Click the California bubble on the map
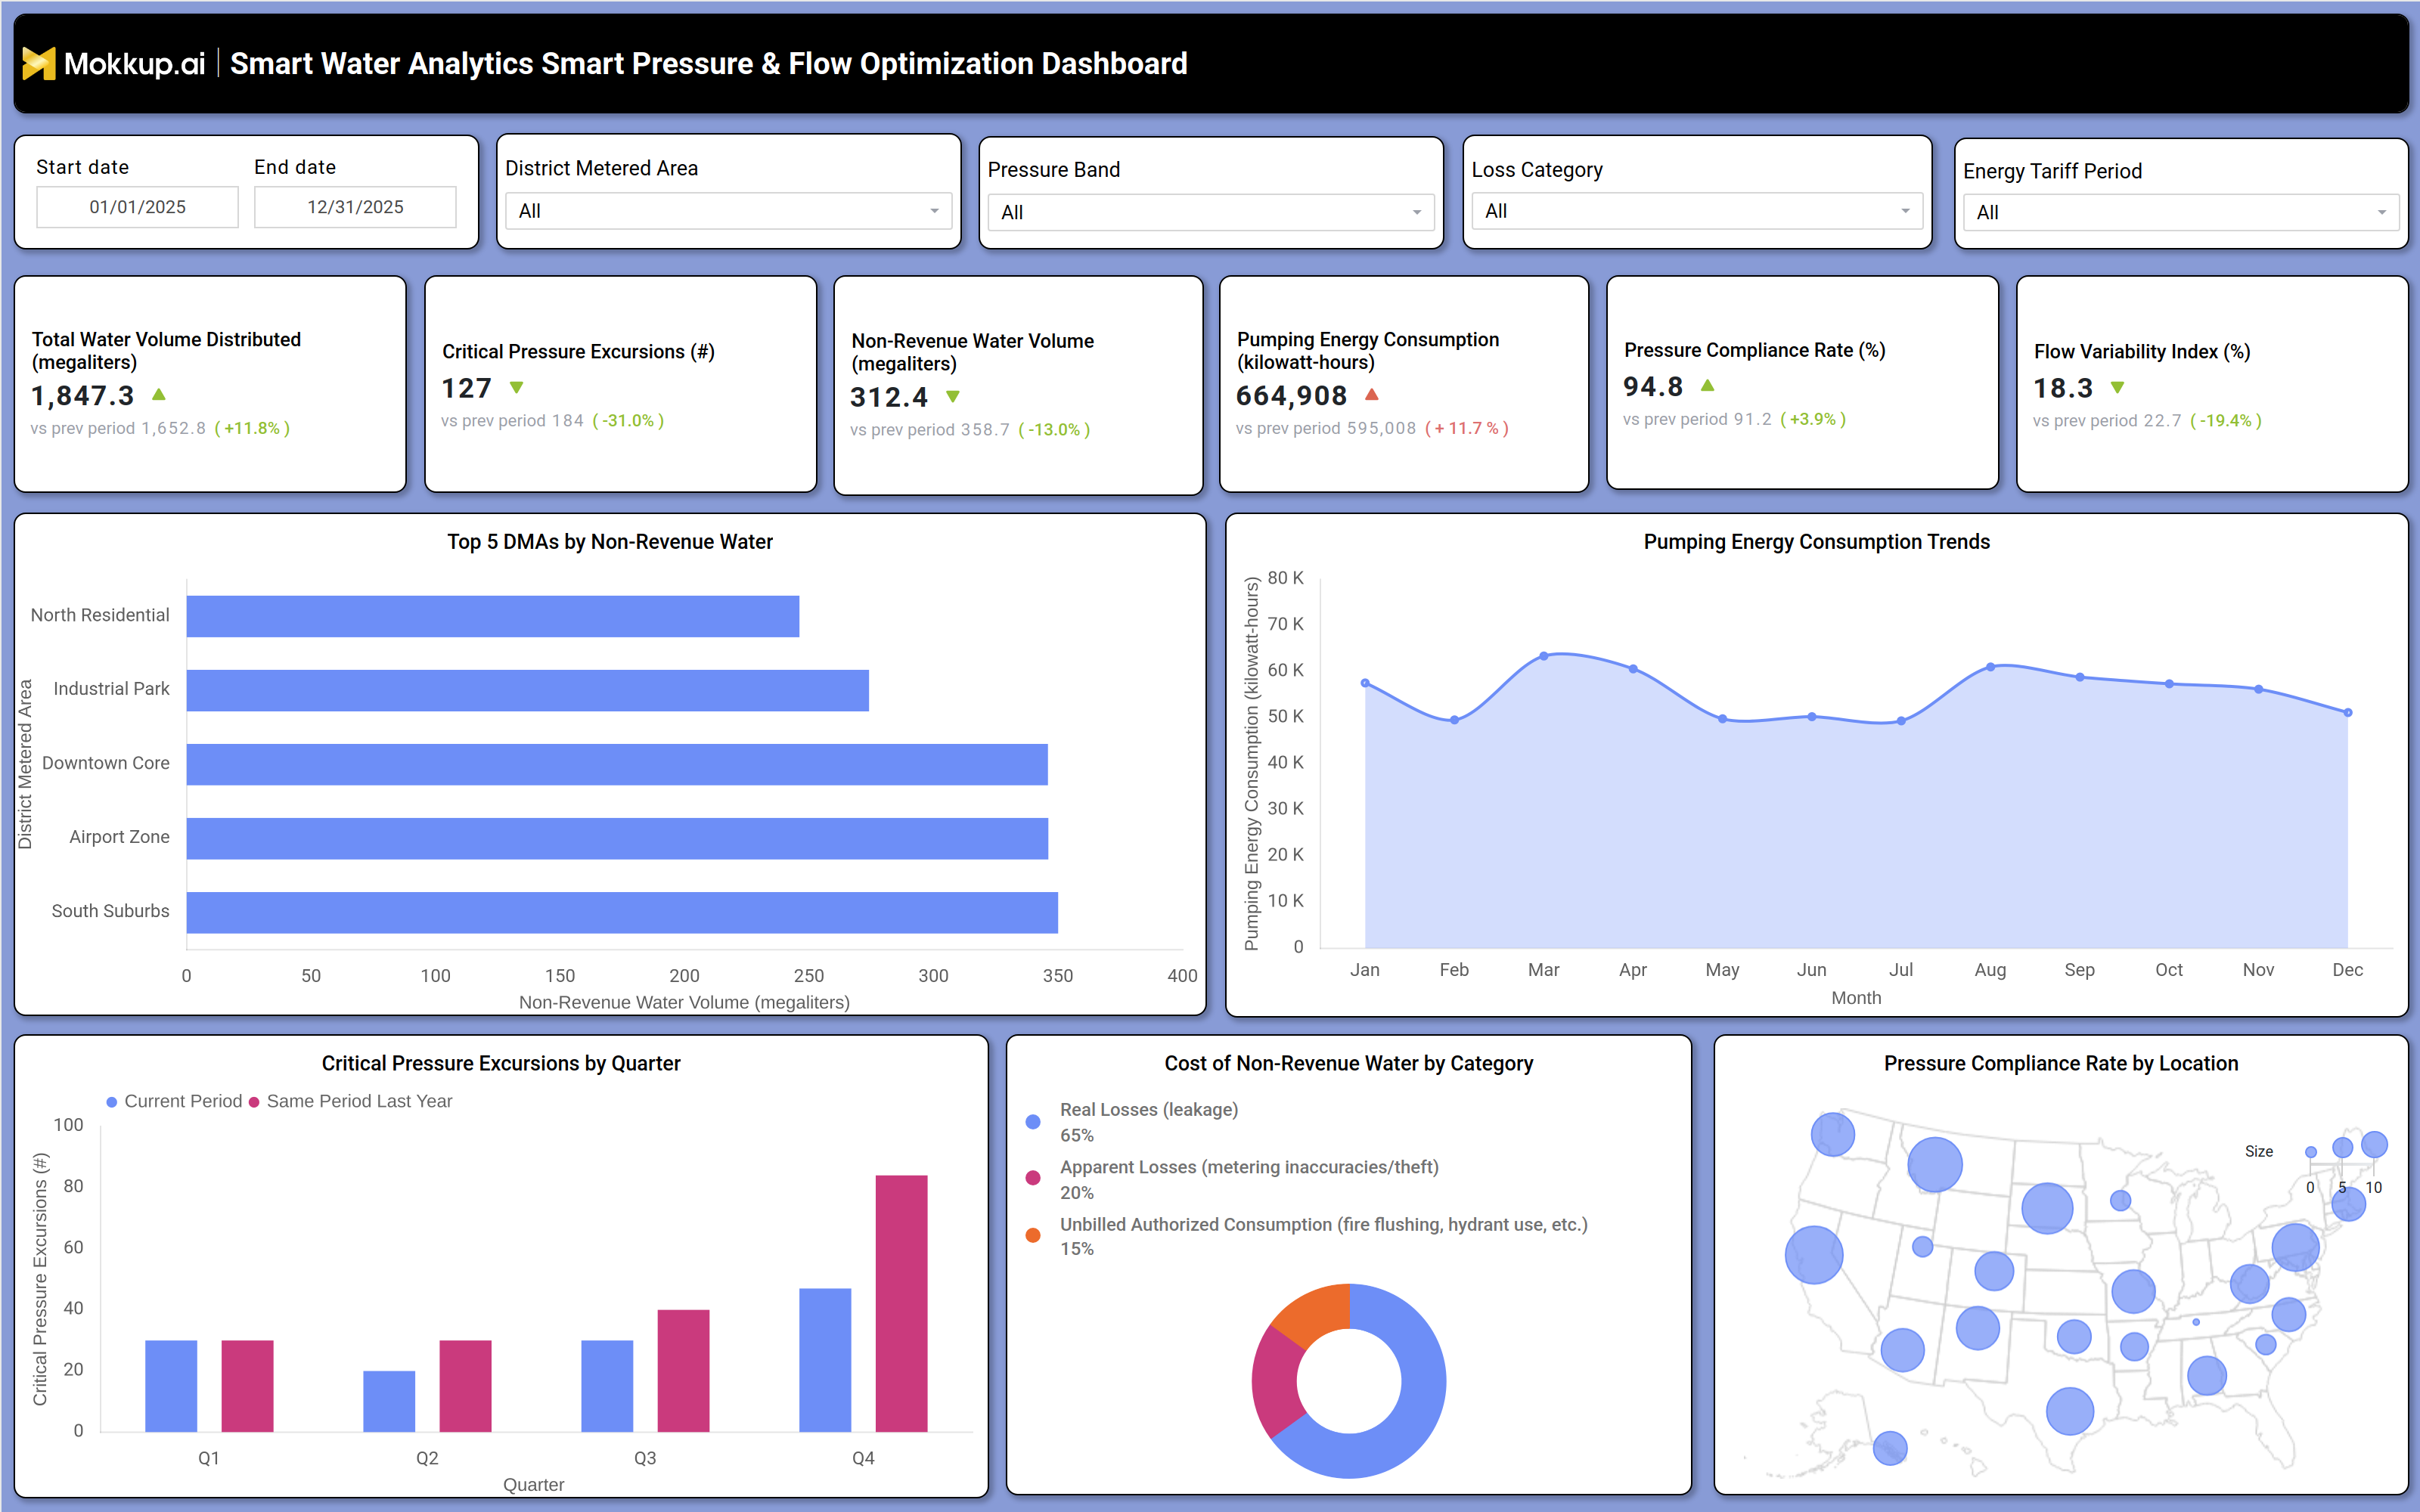Image resolution: width=2420 pixels, height=1512 pixels. tap(1813, 1254)
